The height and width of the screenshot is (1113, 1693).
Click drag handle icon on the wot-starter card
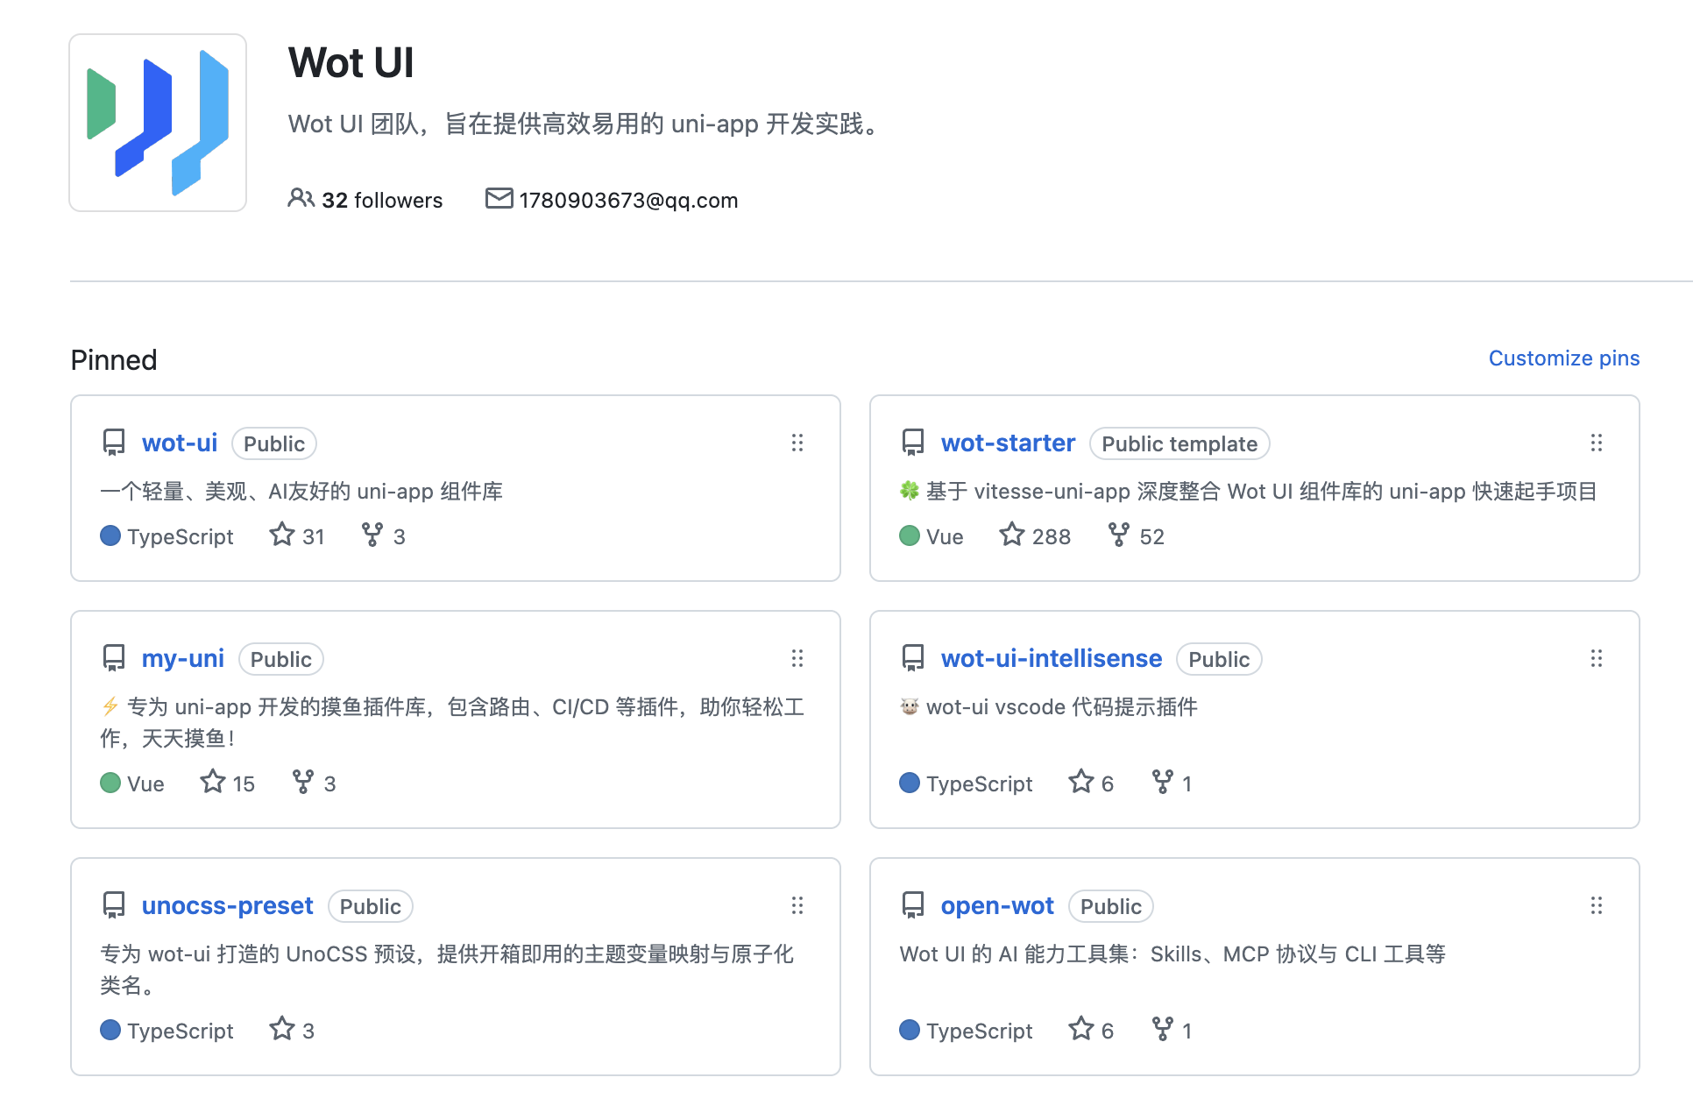click(1596, 443)
